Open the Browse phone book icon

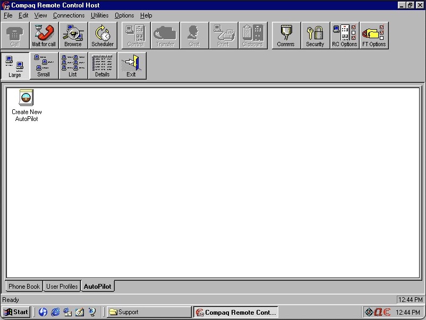click(73, 35)
